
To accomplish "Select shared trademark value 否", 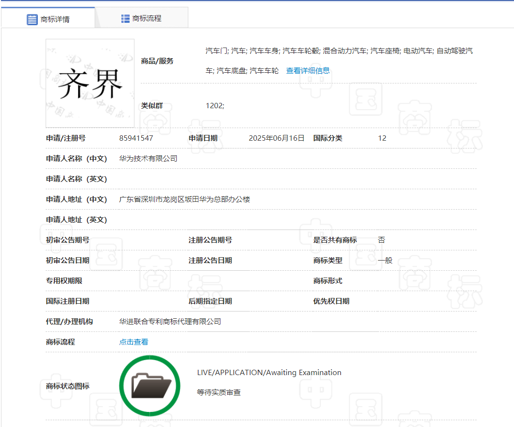I will 381,240.
